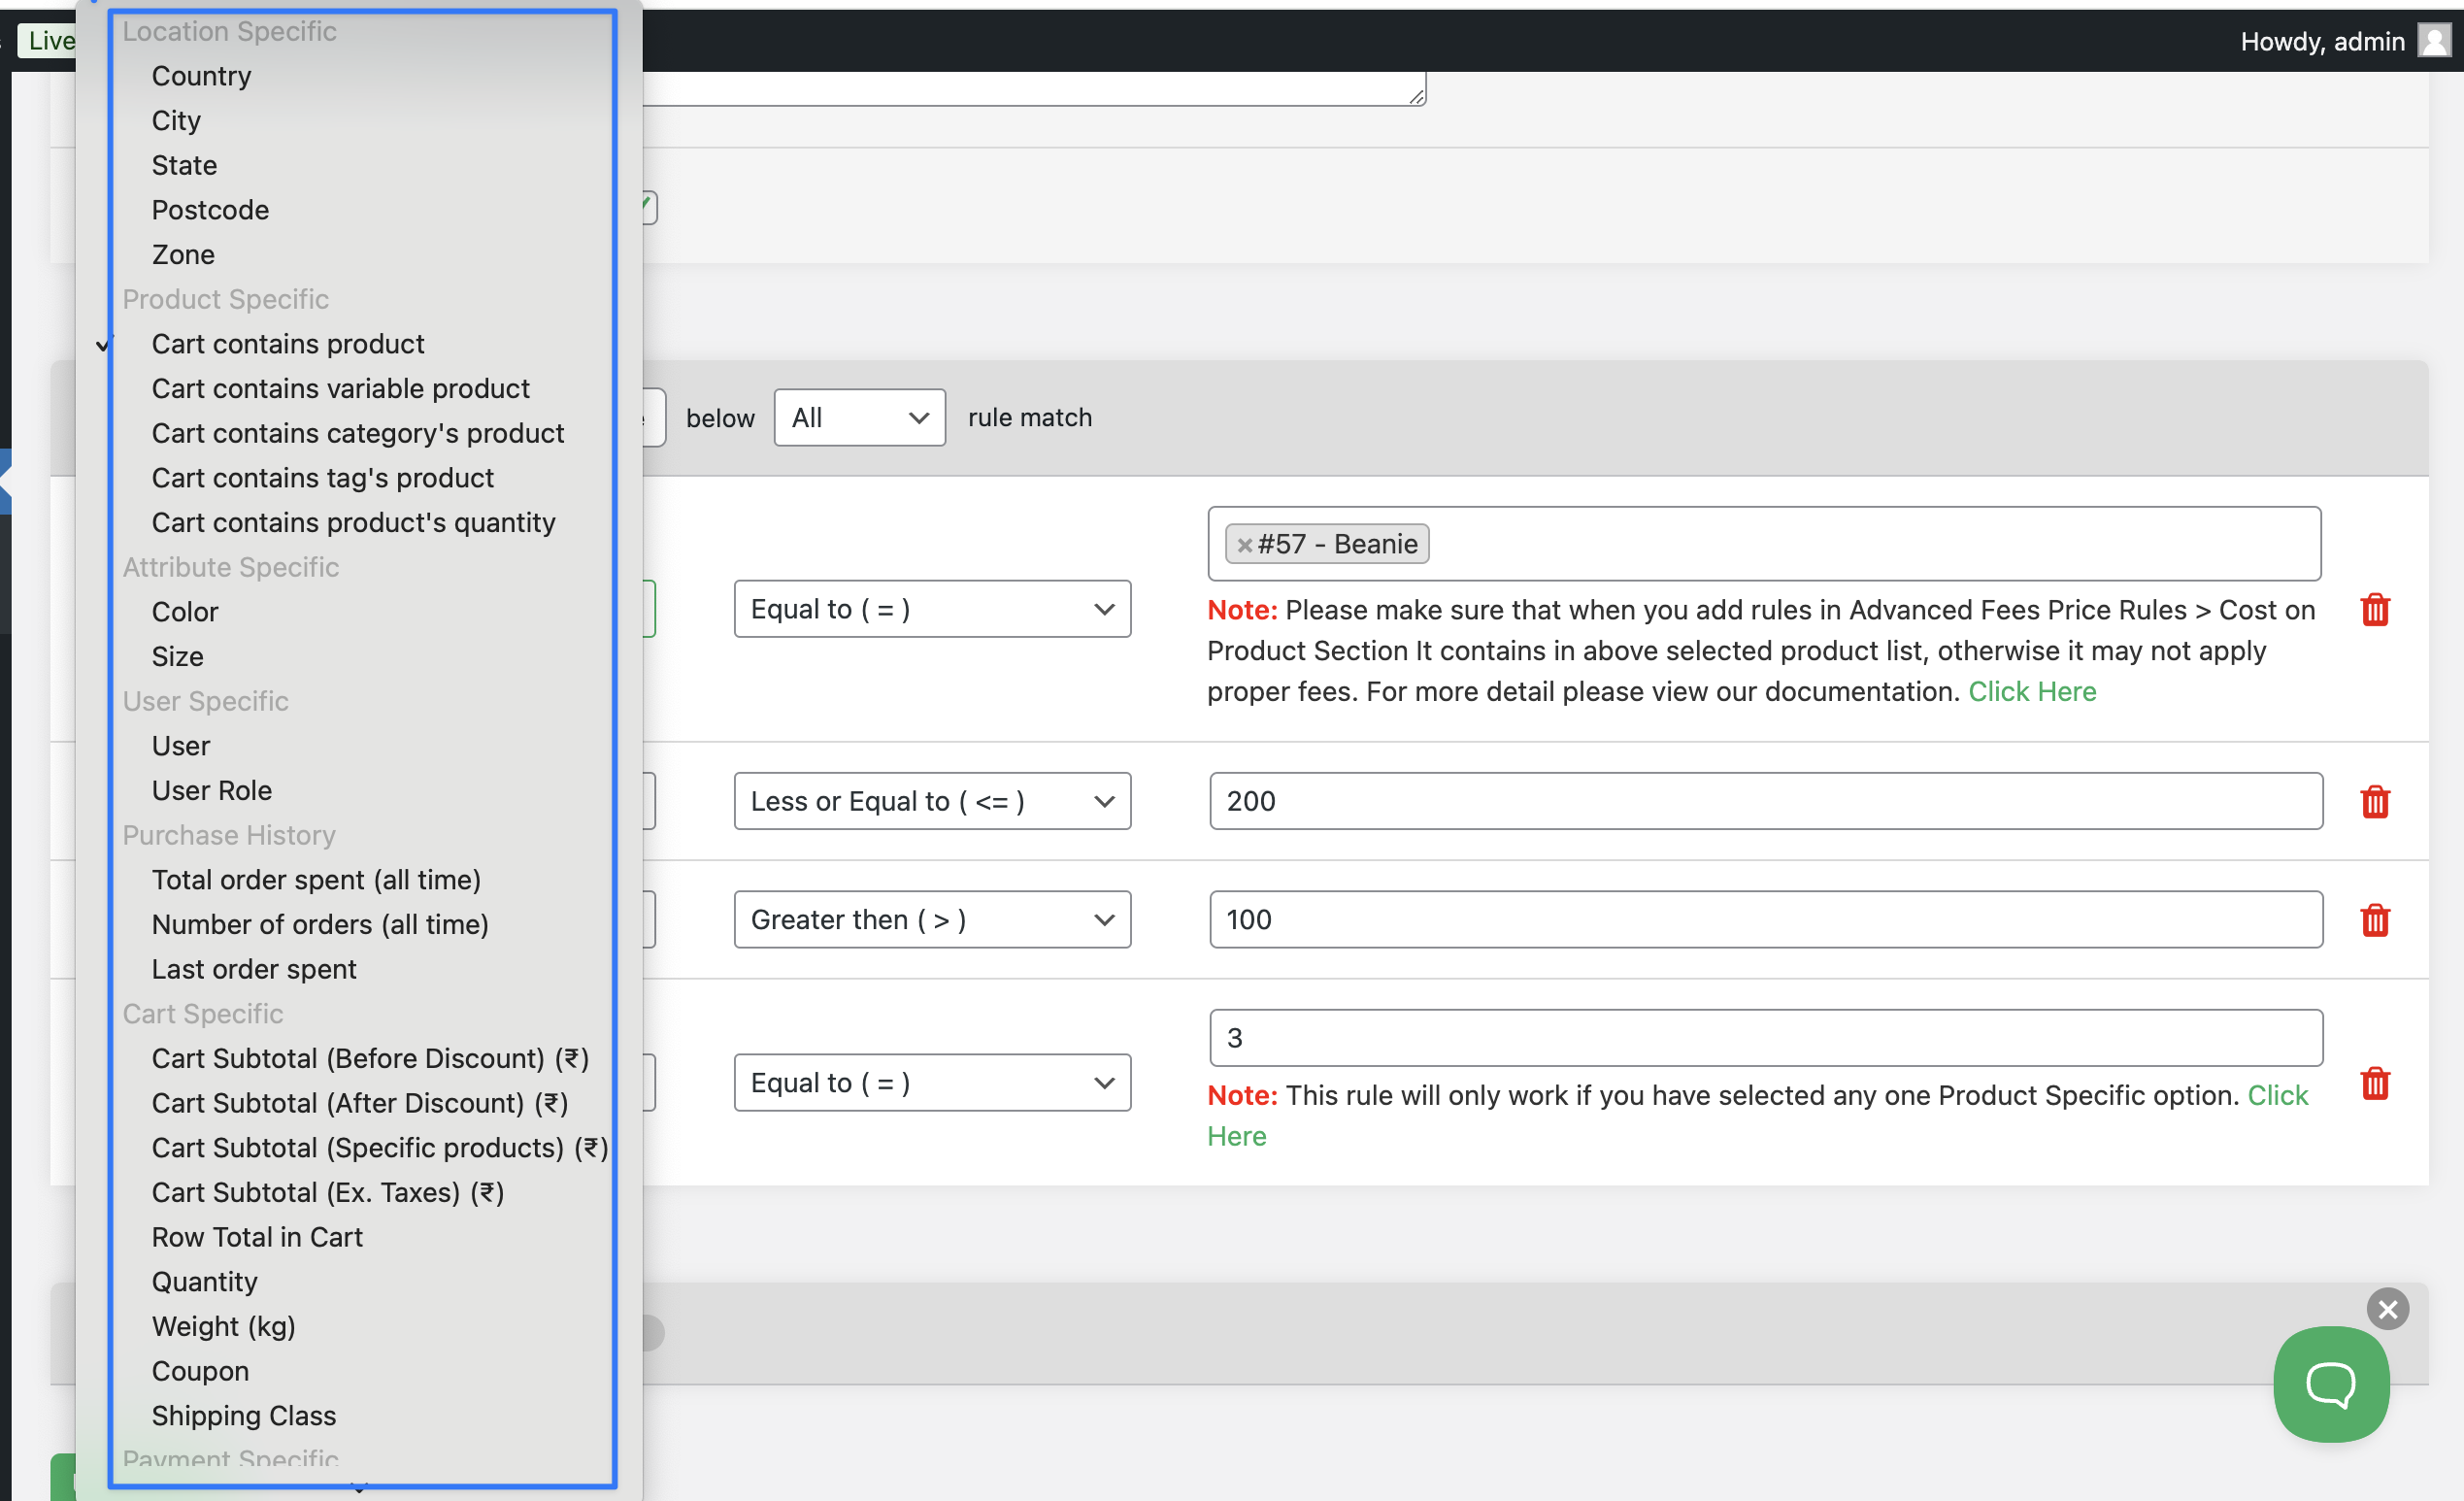The height and width of the screenshot is (1501, 2464).
Task: Open the Equal to dropdown for Beanie
Action: [x=932, y=609]
